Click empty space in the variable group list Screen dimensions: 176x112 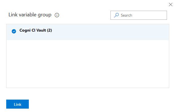point(88,64)
